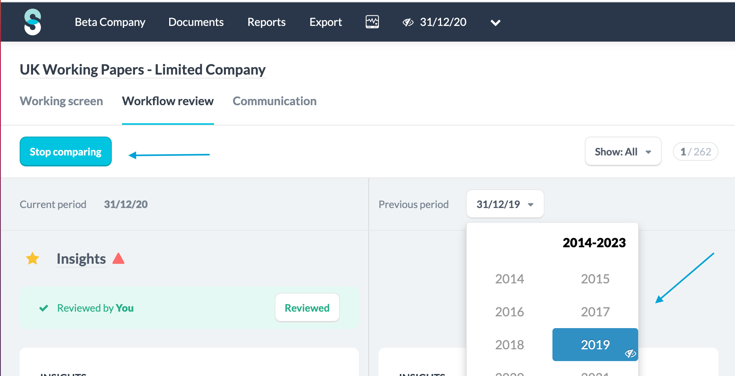This screenshot has width=735, height=376.
Task: Click the hidden-eye icon beside 31/12/20
Action: pos(408,22)
